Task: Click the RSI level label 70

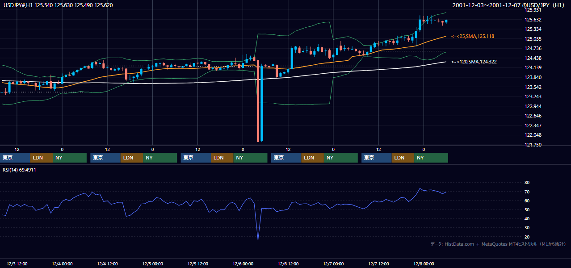Action: (x=527, y=192)
